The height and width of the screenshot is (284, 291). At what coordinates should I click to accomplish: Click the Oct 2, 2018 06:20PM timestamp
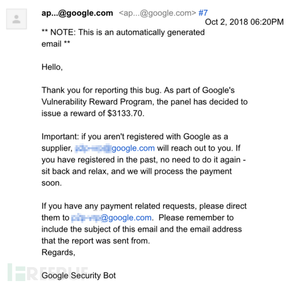[x=244, y=22]
